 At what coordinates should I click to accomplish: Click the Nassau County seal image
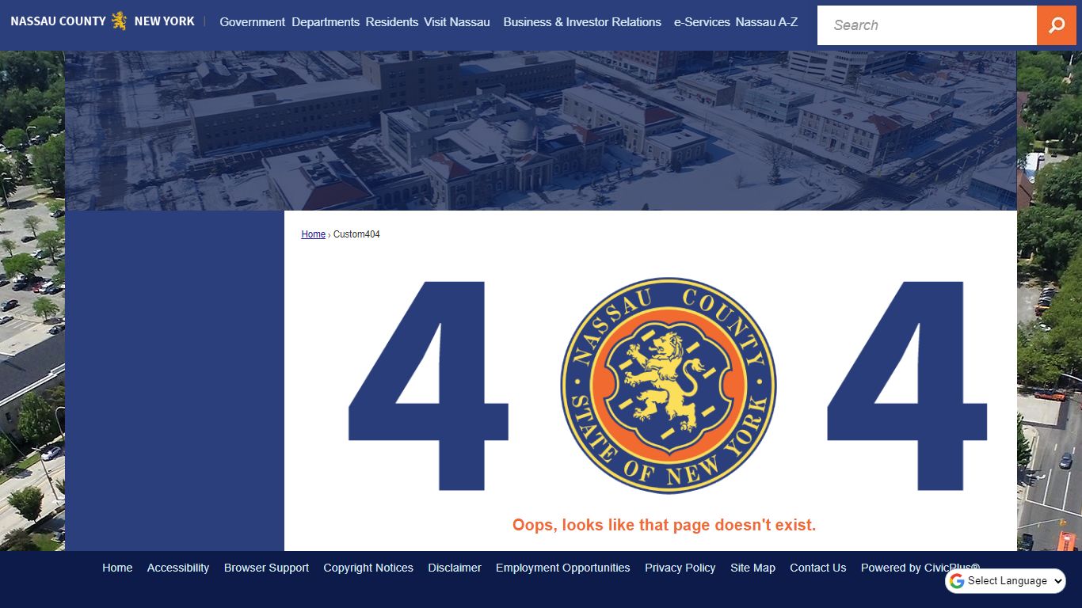tap(669, 386)
